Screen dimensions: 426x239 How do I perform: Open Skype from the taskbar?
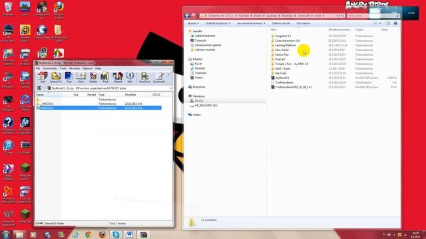coord(116,234)
